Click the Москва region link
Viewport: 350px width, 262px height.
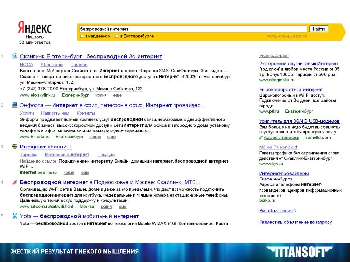coord(87,206)
